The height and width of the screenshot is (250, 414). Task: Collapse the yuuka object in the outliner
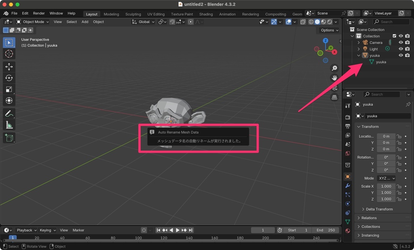coord(359,55)
